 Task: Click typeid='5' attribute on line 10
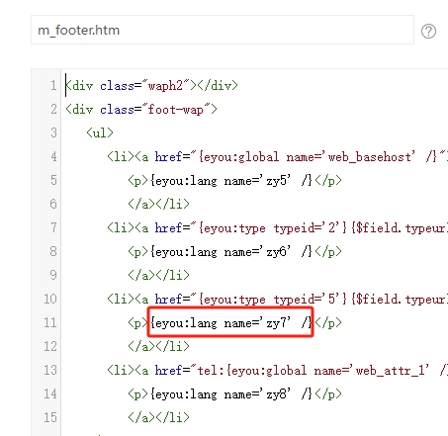coord(308,300)
